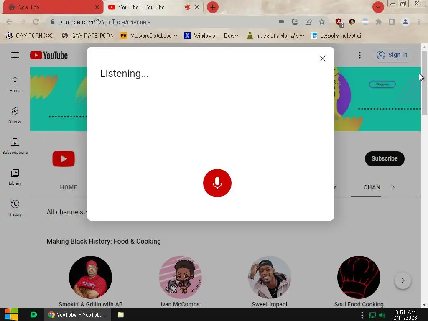Reload the page with refresh icon
This screenshot has height=321, width=428.
coord(36,22)
